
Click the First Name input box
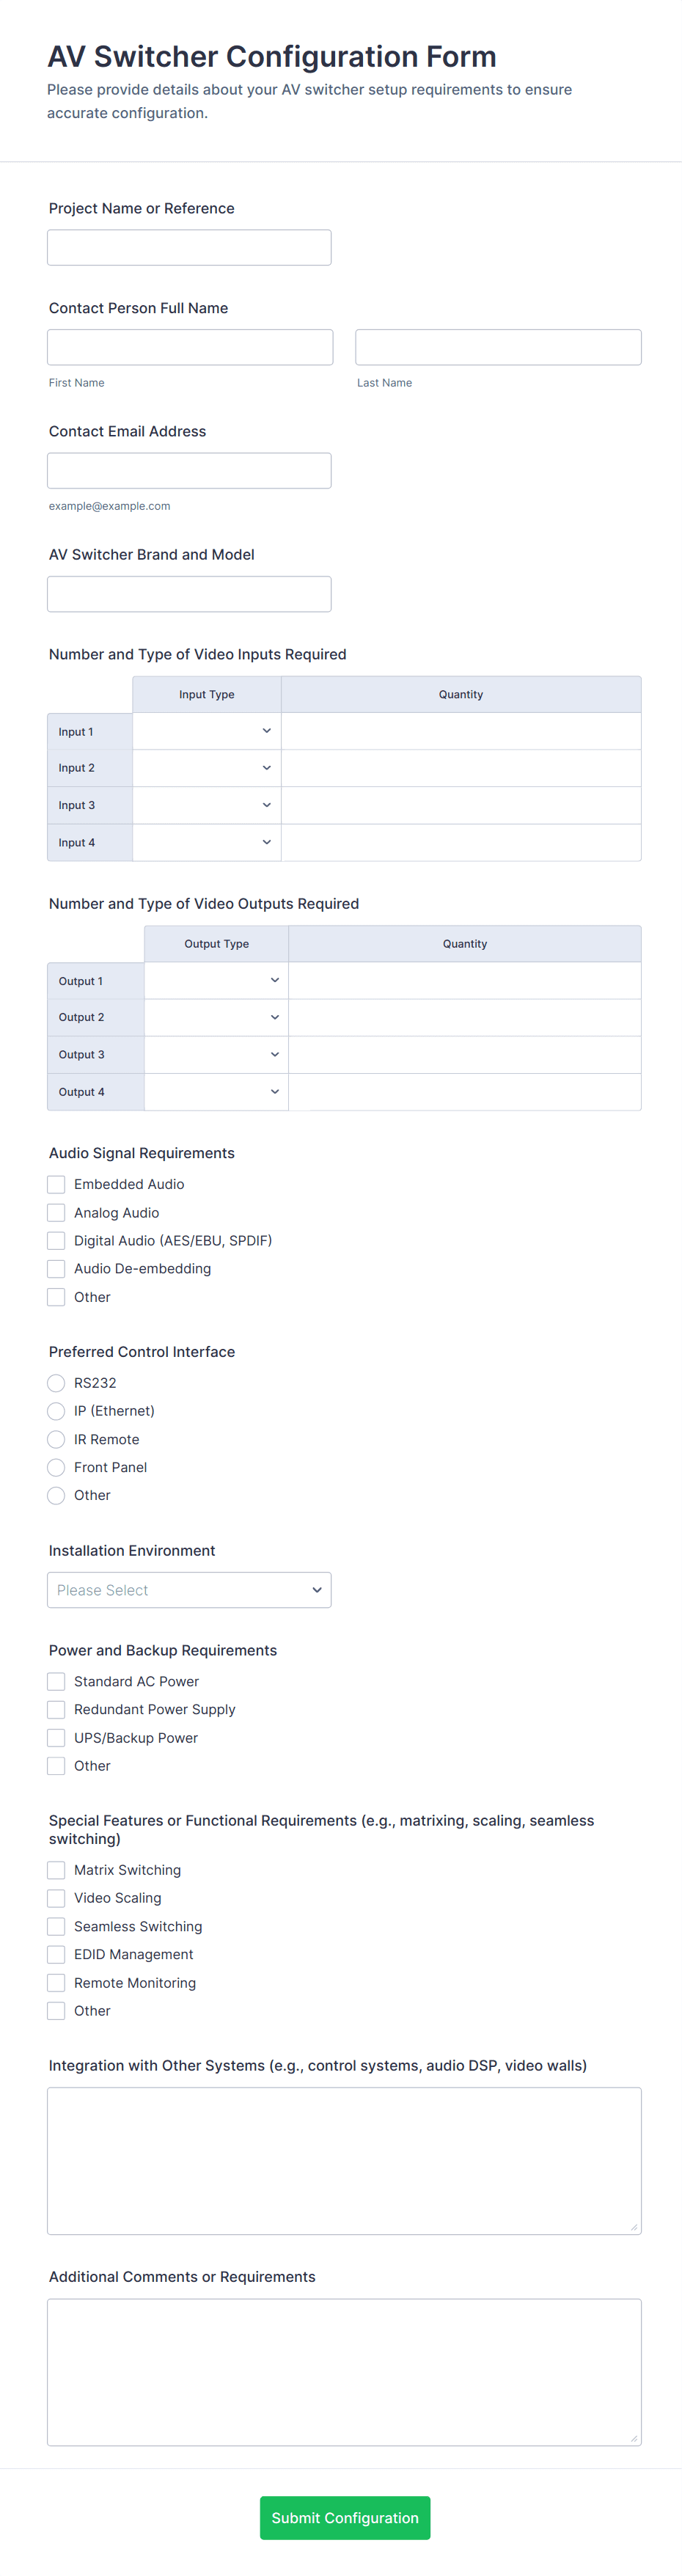190,348
